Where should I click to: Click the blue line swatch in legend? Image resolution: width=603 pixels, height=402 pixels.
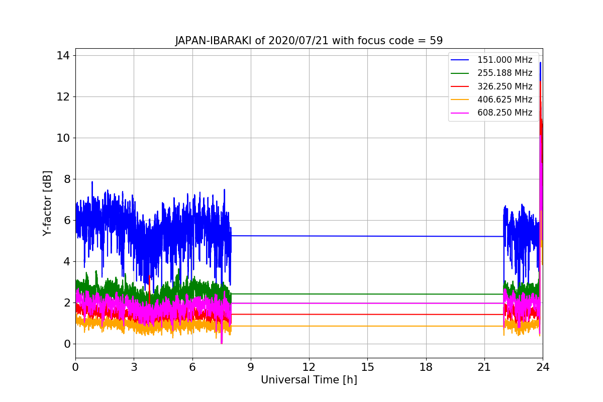click(460, 60)
